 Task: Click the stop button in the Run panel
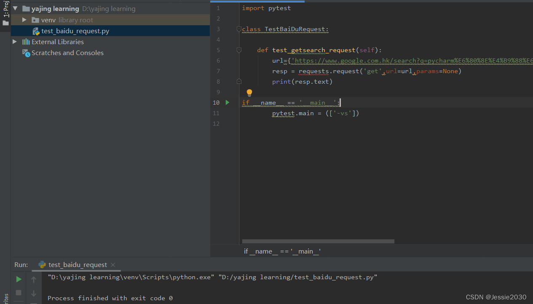point(18,293)
